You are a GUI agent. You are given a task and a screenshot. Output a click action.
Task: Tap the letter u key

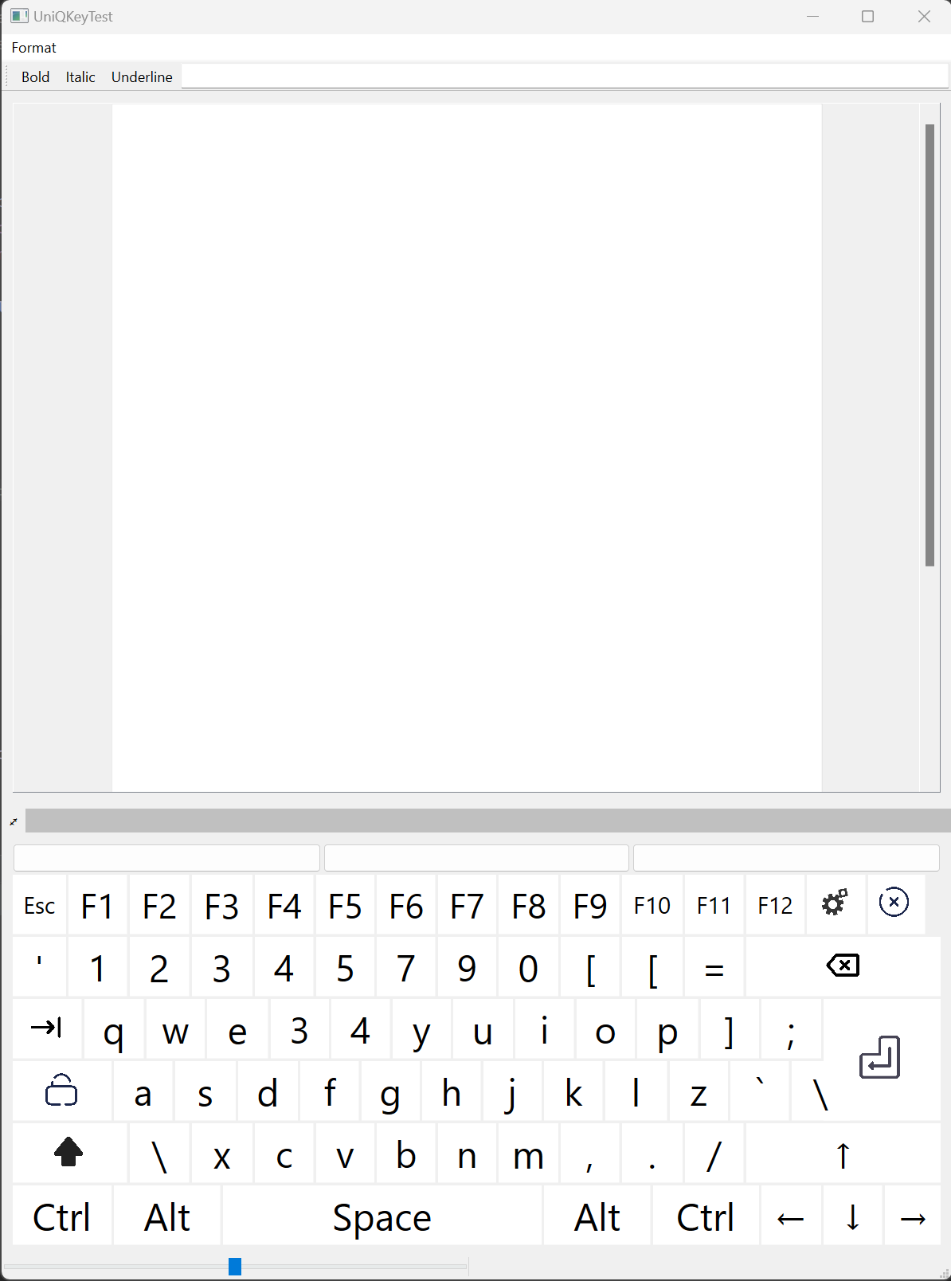[x=483, y=1028]
